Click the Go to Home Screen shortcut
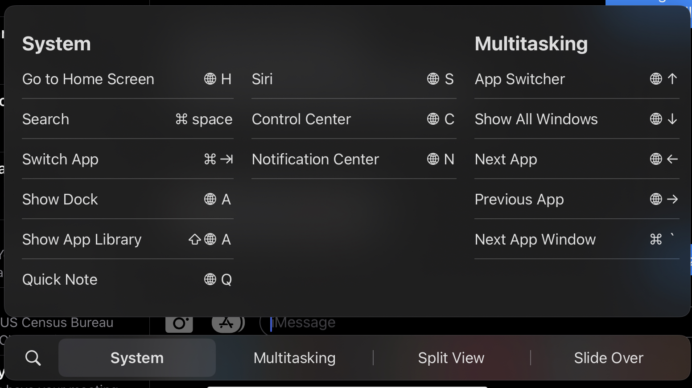This screenshot has width=692, height=388. pyautogui.click(x=127, y=79)
